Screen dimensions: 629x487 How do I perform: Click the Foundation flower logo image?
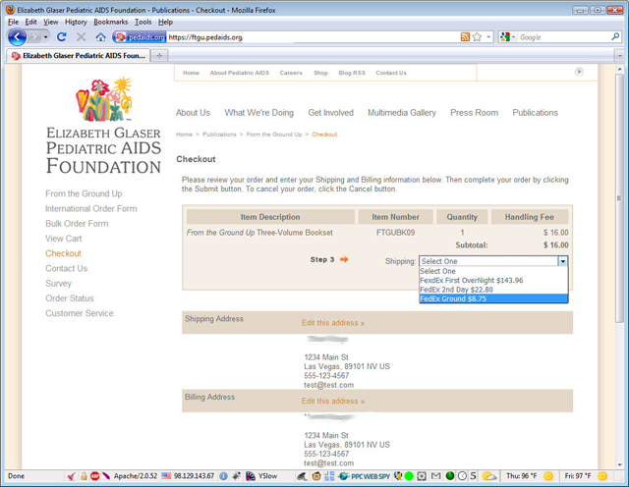(103, 99)
